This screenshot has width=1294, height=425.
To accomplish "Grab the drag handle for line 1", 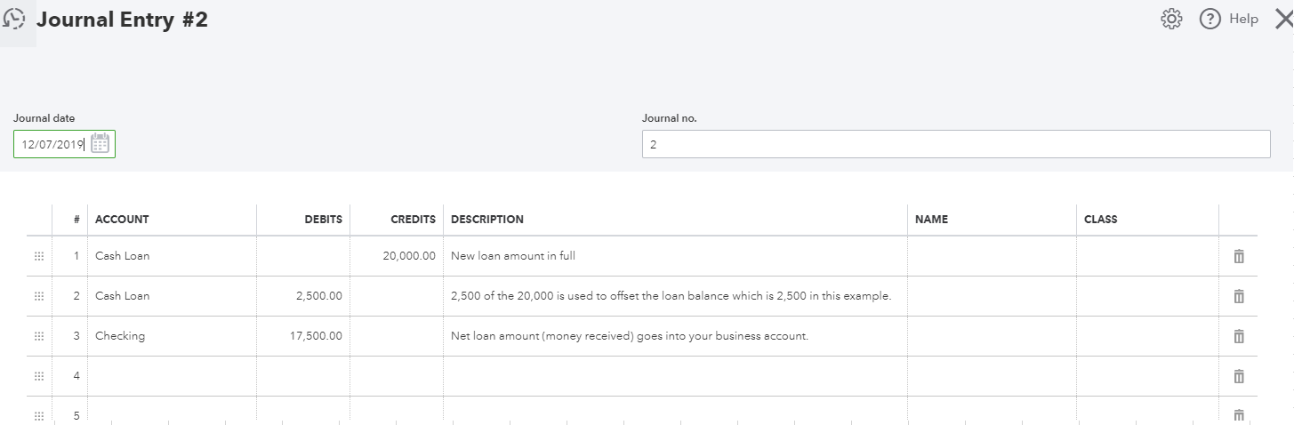I will [39, 256].
